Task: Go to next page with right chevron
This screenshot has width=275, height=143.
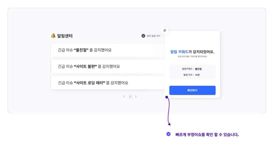Action: click(136, 97)
